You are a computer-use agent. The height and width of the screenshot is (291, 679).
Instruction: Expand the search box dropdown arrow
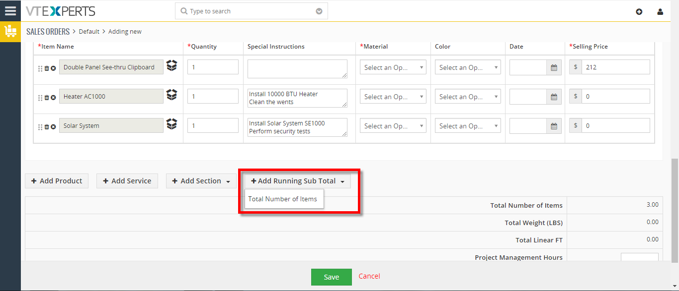pos(319,11)
